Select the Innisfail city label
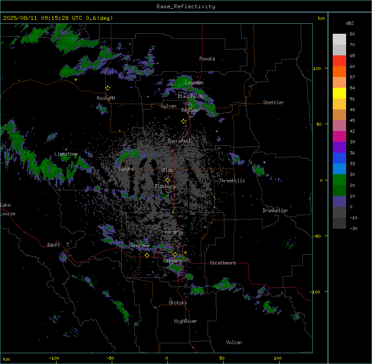 (179, 141)
